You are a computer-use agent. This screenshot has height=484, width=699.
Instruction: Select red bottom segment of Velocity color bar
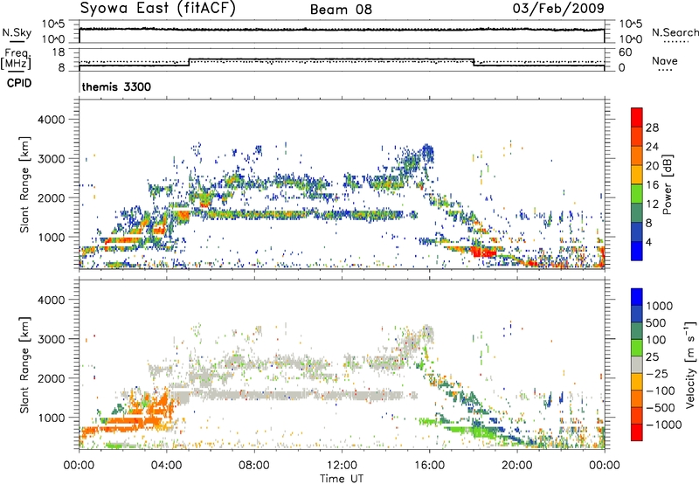click(637, 432)
